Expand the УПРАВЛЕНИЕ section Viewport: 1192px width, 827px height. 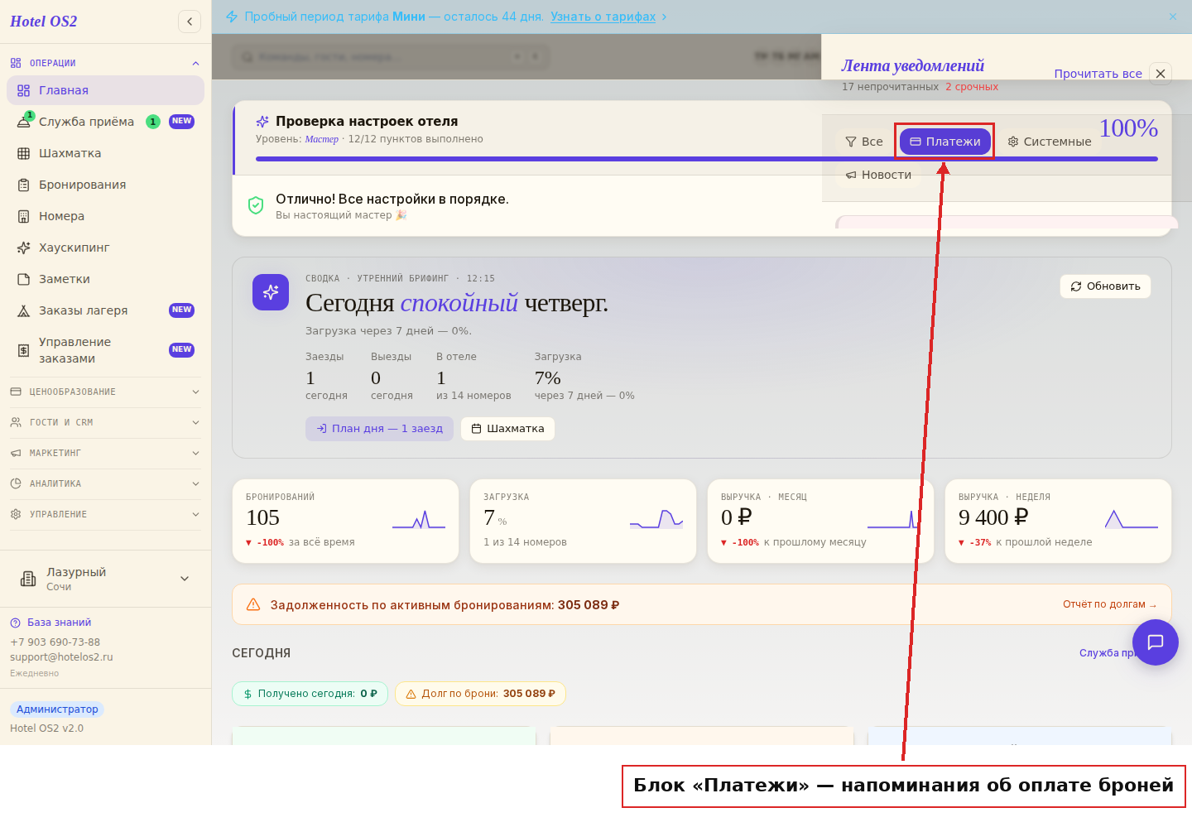105,514
